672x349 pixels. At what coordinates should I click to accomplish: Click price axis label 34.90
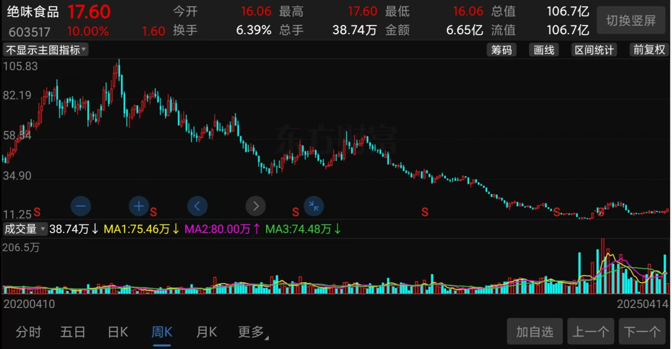click(17, 176)
